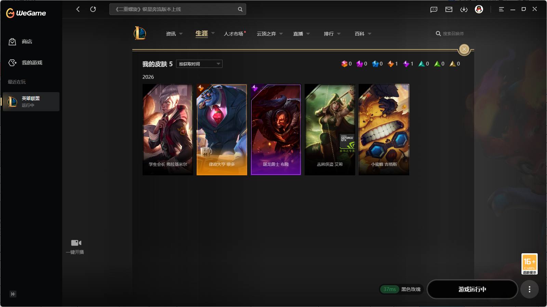Click the 16+ age rating badge

pos(530,264)
